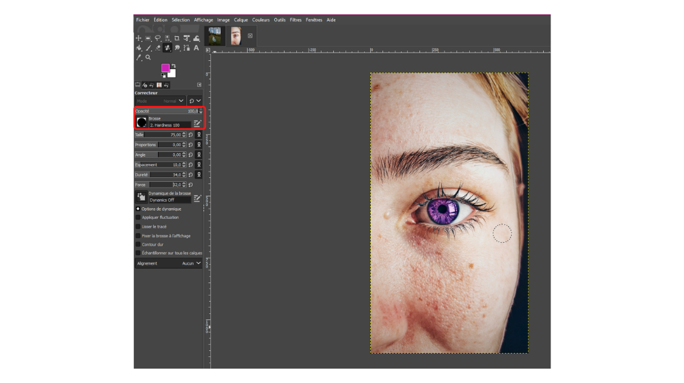Select the Eraser tool

click(x=158, y=48)
